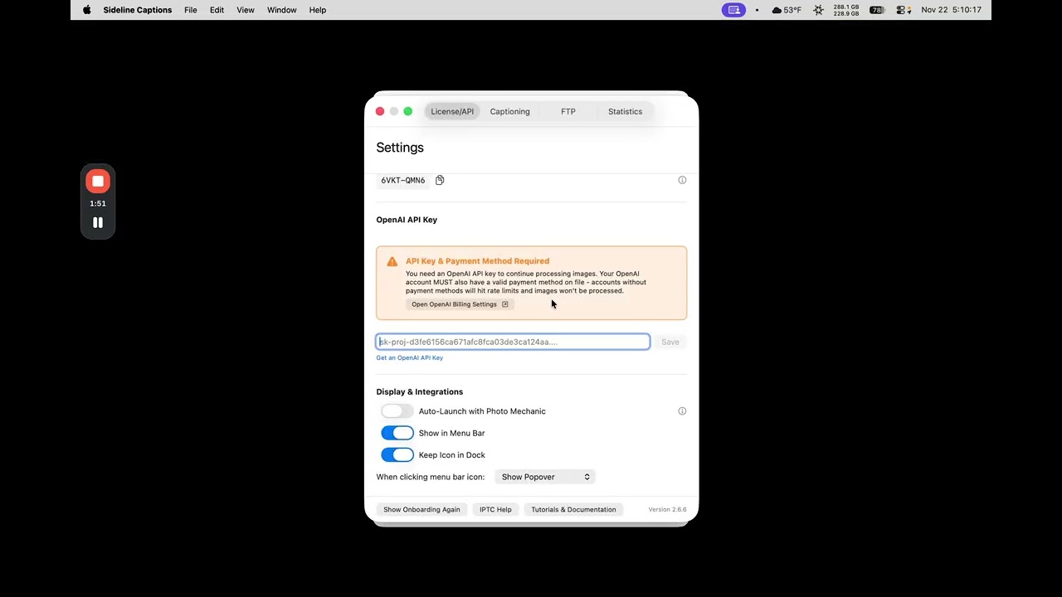Click 'API Key & Payment Method Required' heading
Viewport: 1062px width, 597px height.
coord(477,261)
